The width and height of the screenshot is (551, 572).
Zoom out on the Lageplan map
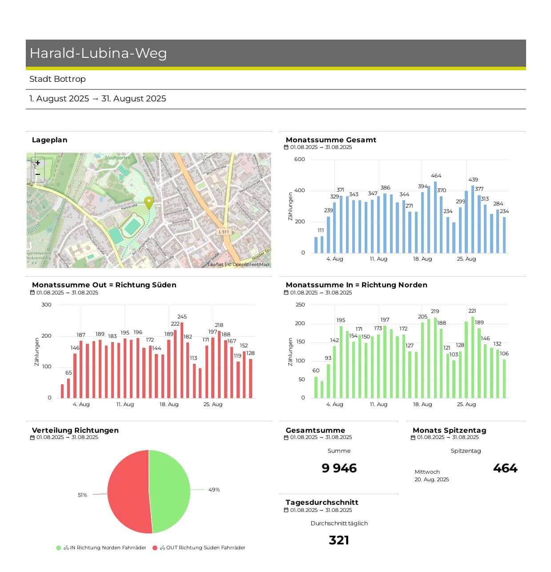pos(38,174)
